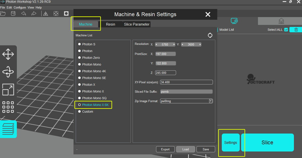Screen dimensions: 302x158
Task: Click the Load button
Action: [x=185, y=149]
